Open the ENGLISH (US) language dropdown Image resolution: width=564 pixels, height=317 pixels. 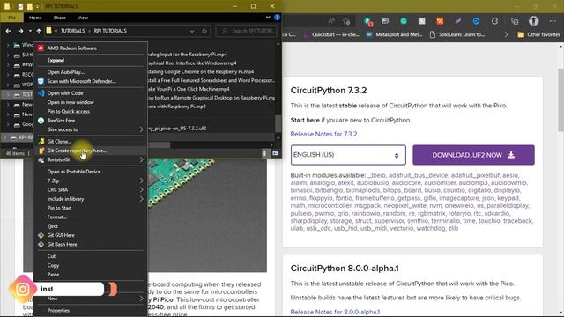point(348,155)
